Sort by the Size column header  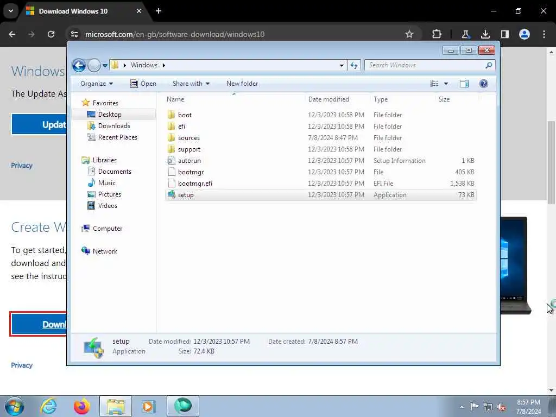tap(444, 99)
